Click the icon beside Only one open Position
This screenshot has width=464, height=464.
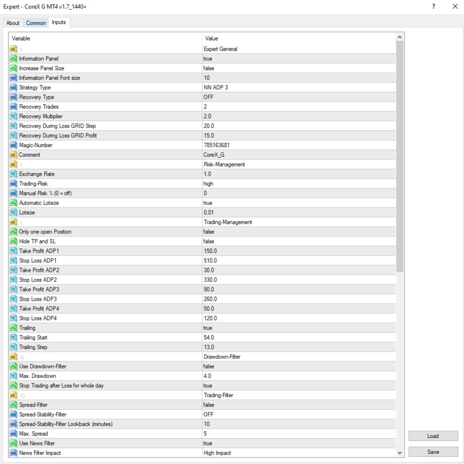13,232
